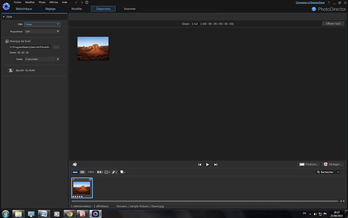Click the filmstrip size arrows at scrollbar end

click(342, 201)
